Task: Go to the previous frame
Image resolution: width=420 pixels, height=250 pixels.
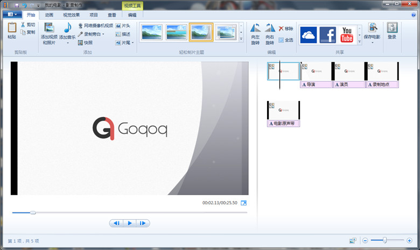Action: click(x=116, y=223)
